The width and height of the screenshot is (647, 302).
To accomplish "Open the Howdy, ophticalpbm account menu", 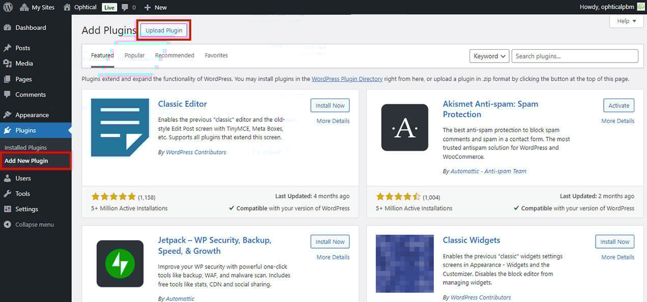I will pos(607,7).
